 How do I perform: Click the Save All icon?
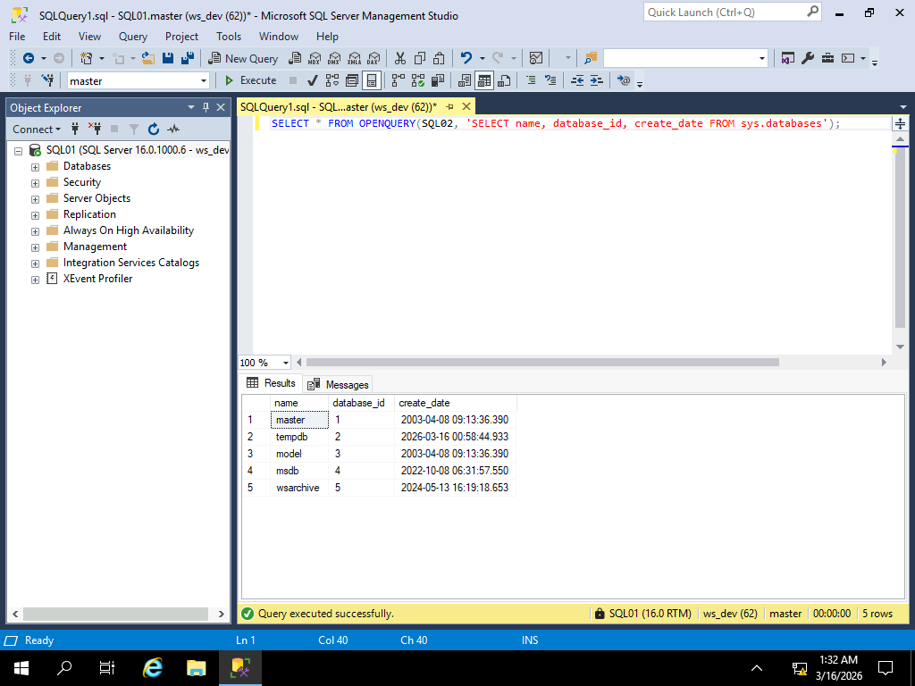tap(188, 58)
